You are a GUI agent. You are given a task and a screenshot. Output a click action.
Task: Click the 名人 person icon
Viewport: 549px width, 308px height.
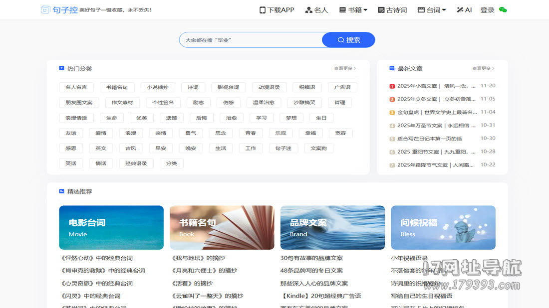[x=308, y=10]
